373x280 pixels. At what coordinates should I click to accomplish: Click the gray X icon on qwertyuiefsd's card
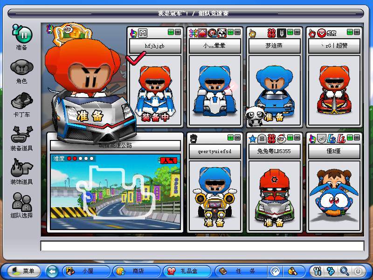(x=237, y=137)
